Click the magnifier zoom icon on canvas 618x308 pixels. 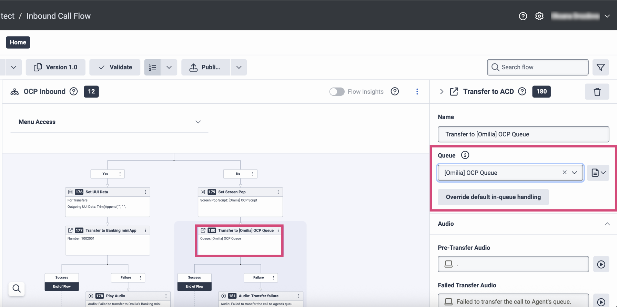point(17,288)
